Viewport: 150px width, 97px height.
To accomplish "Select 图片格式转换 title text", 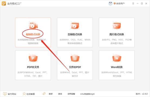I will click(x=117, y=34).
